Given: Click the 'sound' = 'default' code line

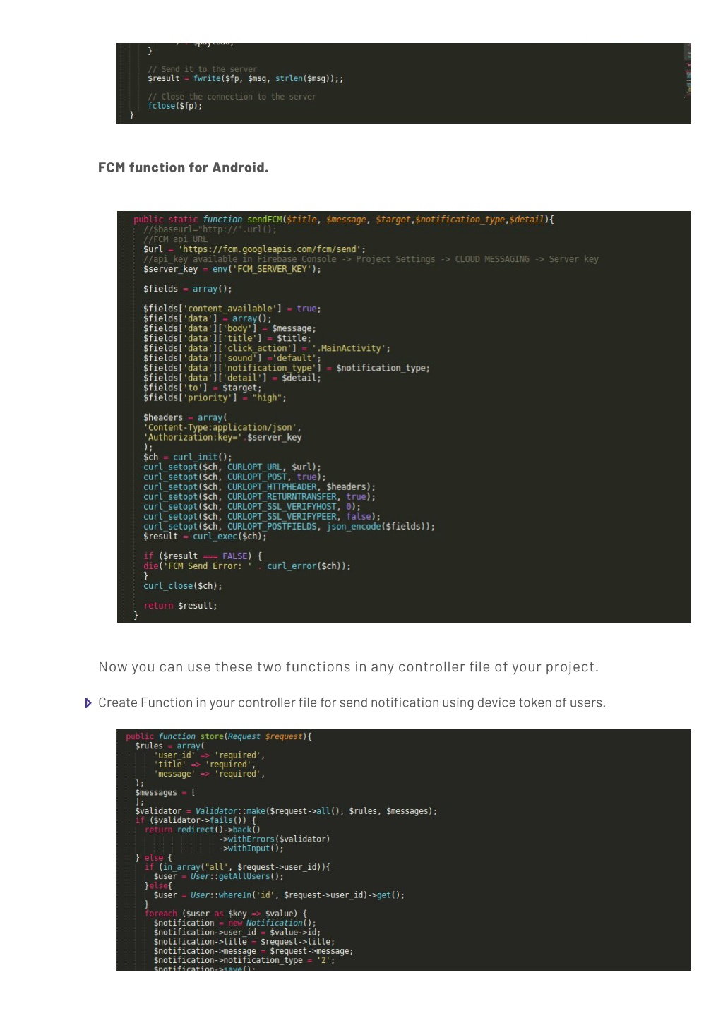Looking at the screenshot, I should click(232, 358).
